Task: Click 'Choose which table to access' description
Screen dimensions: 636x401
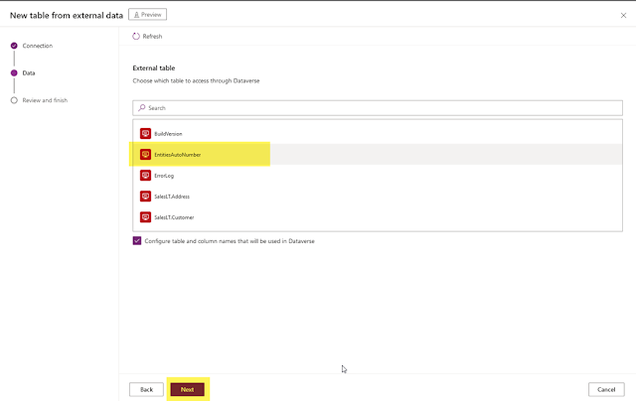Action: (x=196, y=80)
